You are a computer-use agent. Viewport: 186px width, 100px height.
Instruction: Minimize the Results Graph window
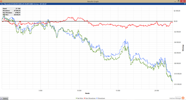coord(175,1)
